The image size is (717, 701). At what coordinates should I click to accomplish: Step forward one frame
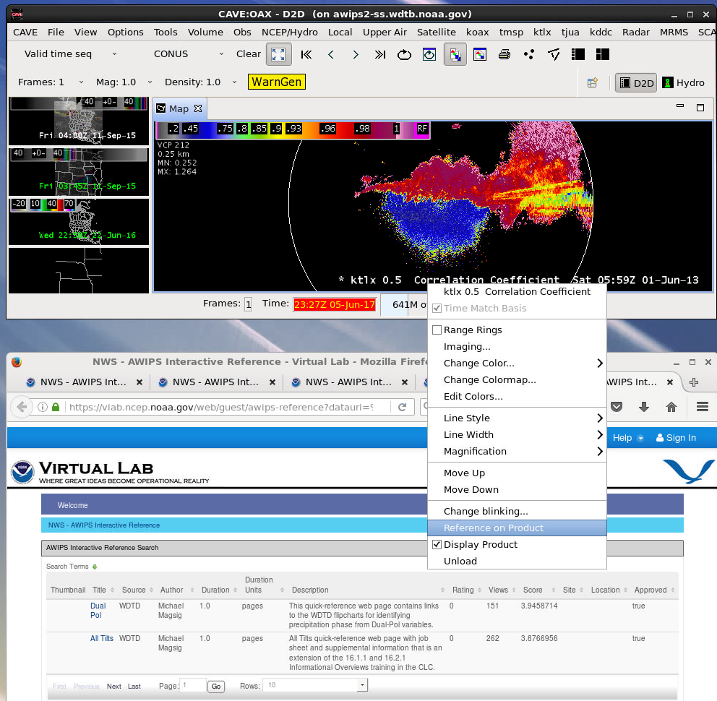click(x=356, y=55)
